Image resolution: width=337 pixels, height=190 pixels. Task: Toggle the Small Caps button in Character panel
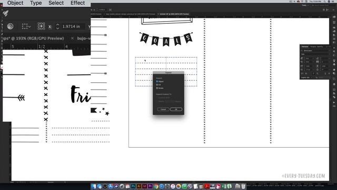point(306,74)
